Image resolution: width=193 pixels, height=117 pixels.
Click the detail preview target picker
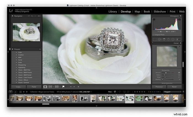(154, 47)
